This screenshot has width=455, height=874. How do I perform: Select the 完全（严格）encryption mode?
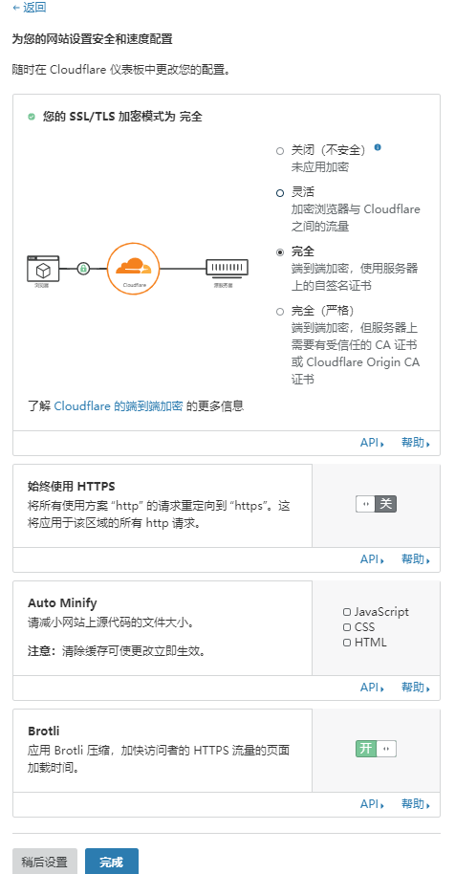tap(280, 312)
